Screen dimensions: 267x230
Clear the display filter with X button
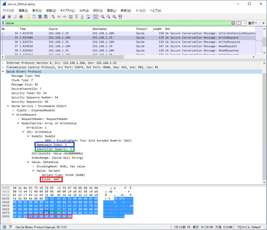tap(233, 23)
